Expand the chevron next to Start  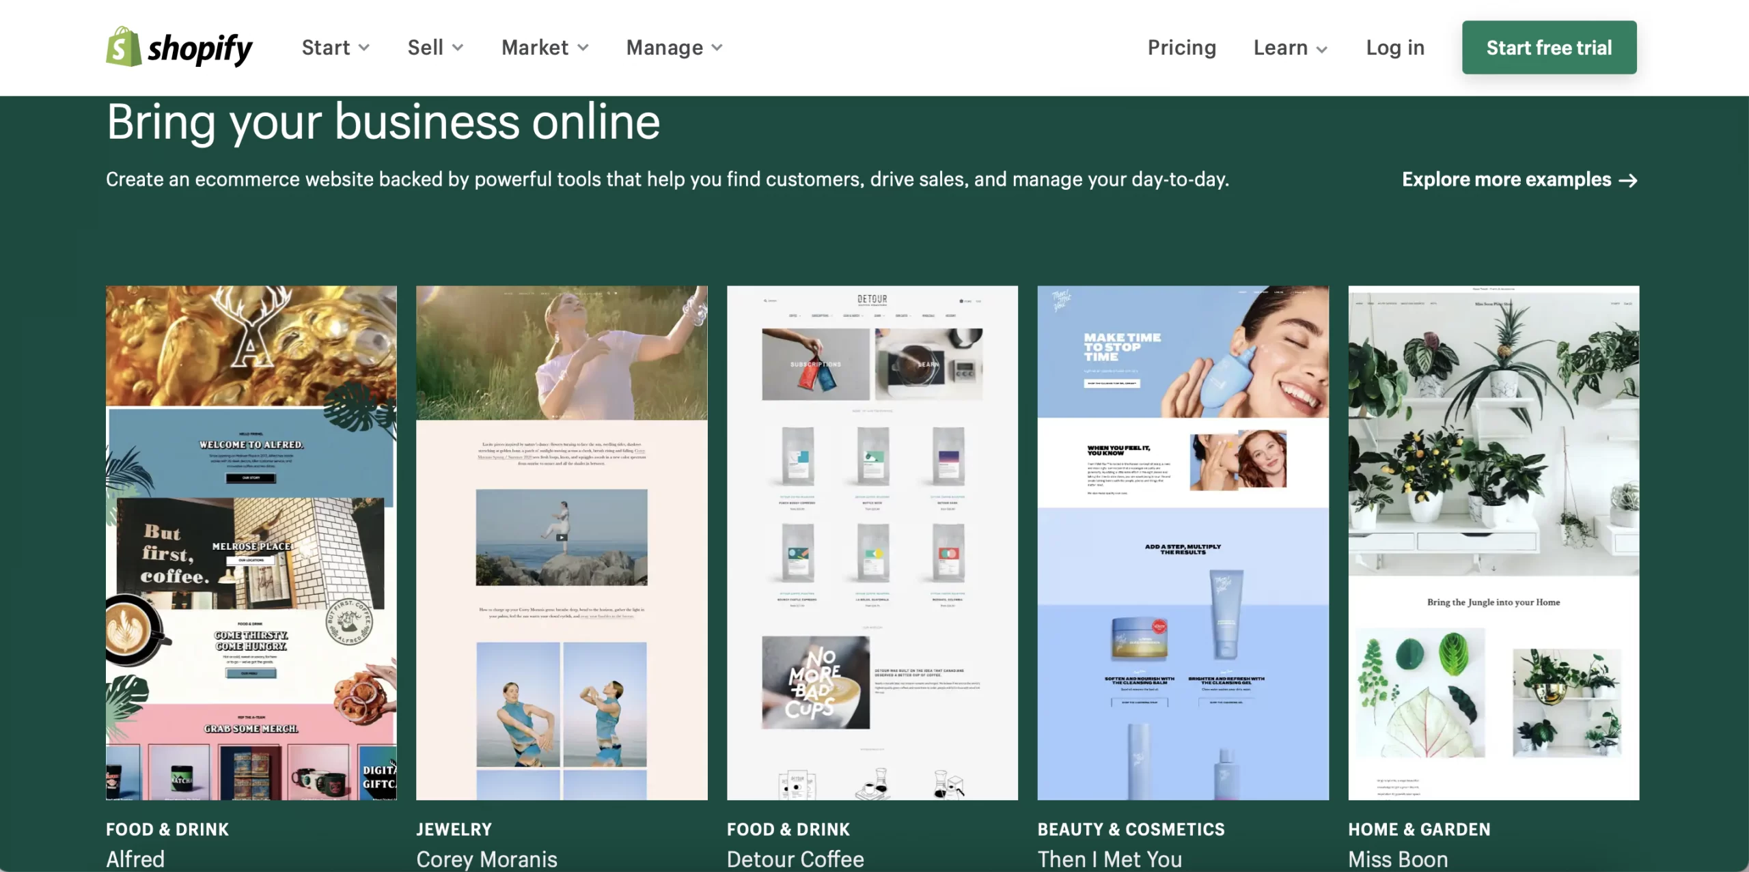click(x=364, y=48)
